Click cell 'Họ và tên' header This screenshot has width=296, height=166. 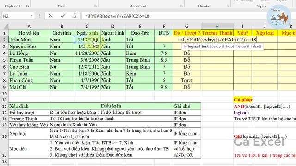tap(29, 33)
